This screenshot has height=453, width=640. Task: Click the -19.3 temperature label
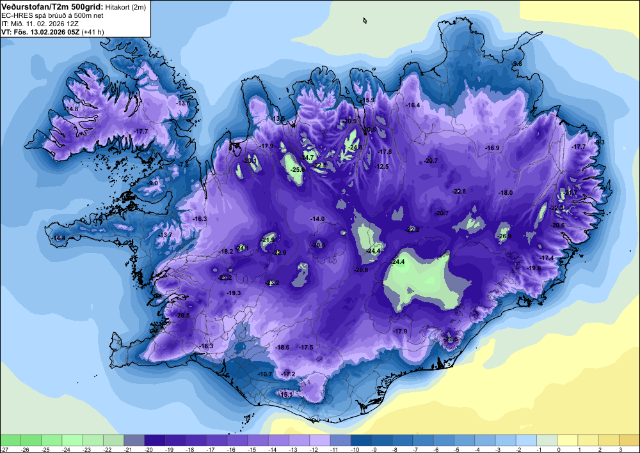point(234,293)
